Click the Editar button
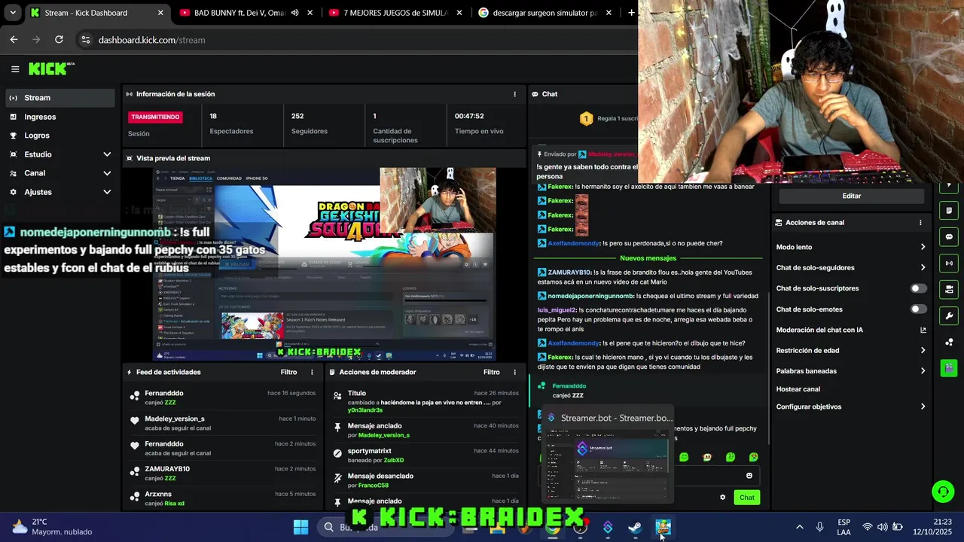This screenshot has width=964, height=542. click(x=851, y=196)
